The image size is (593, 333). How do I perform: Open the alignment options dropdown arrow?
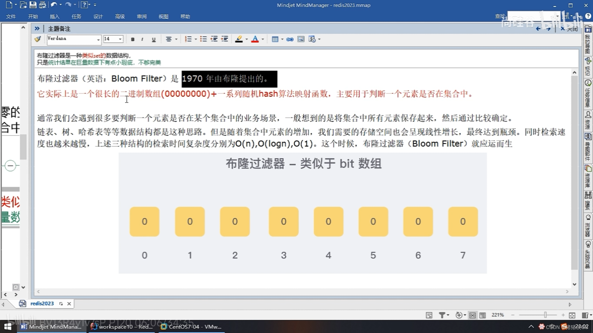point(176,39)
